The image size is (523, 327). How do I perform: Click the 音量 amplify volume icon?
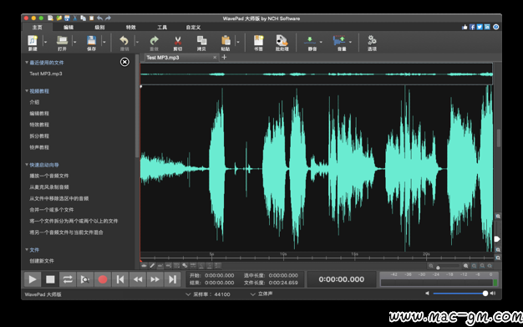(339, 41)
